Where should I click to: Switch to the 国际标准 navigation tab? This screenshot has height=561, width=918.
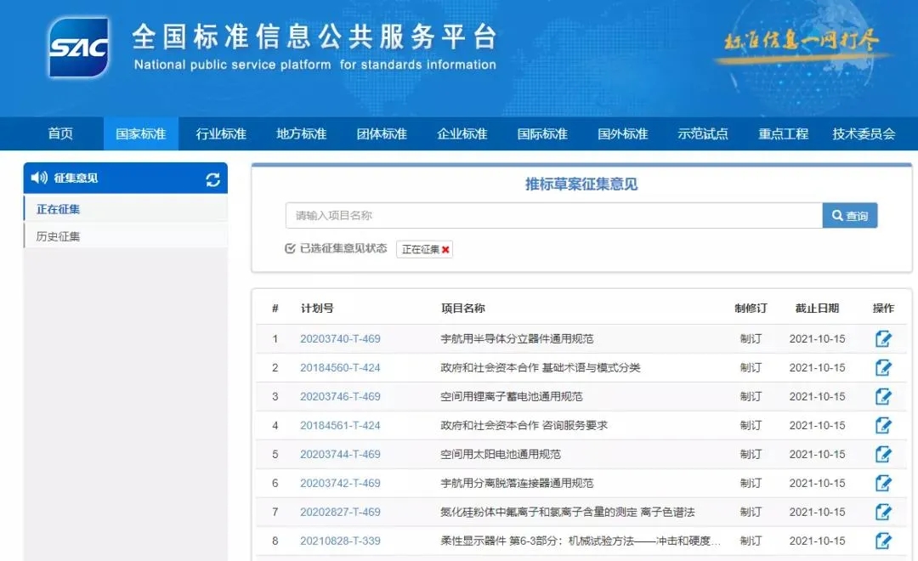pos(542,134)
